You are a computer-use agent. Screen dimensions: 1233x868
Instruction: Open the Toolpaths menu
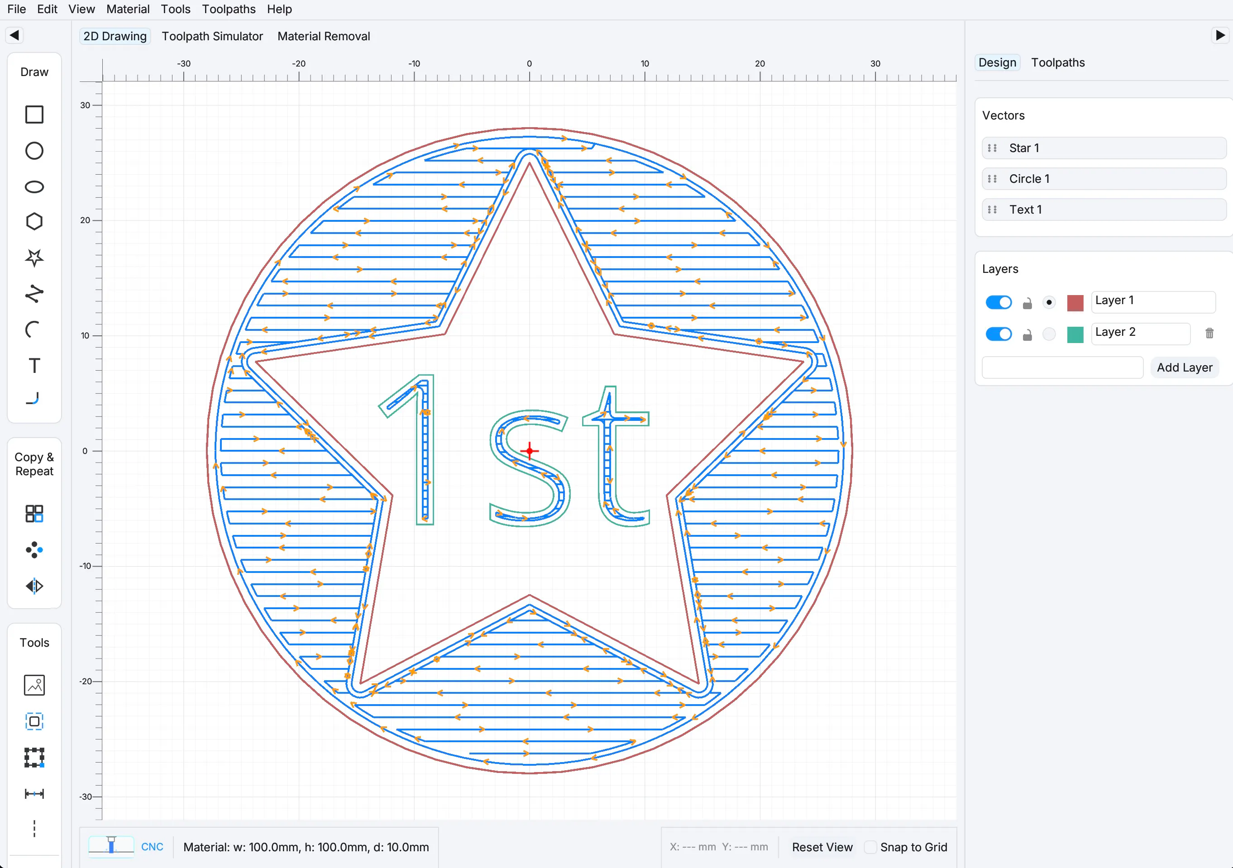[x=229, y=9]
